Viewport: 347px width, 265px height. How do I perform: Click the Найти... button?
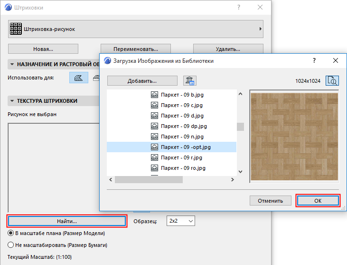(x=67, y=221)
